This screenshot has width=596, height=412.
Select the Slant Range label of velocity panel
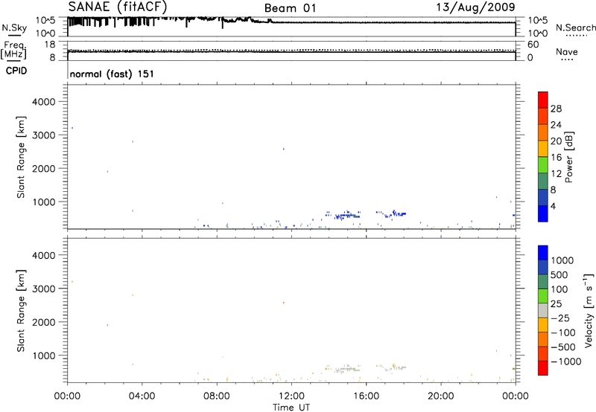tap(21, 311)
